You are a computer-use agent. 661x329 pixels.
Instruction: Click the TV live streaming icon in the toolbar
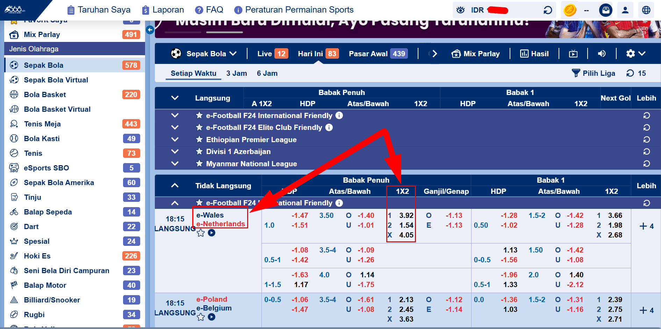(x=573, y=53)
